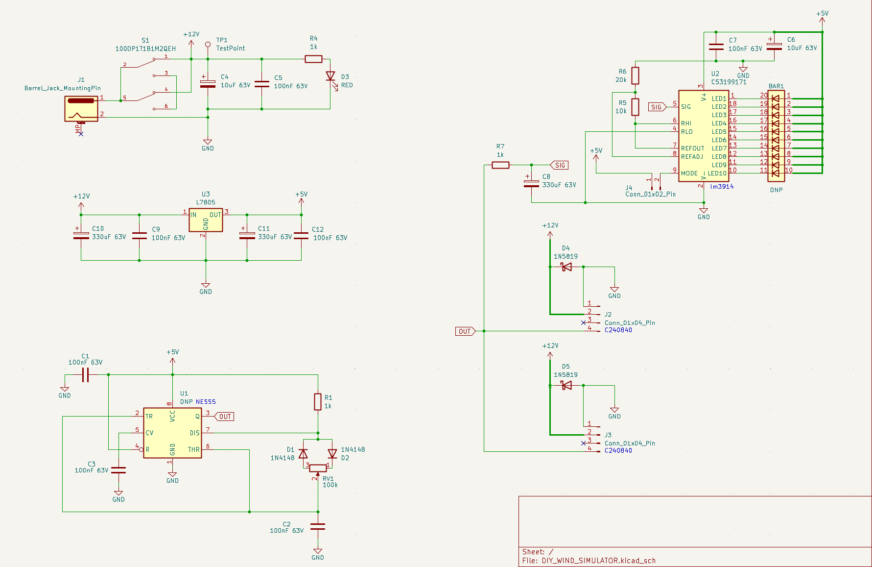This screenshot has width=872, height=567.
Task: Click the BAR1 LED bar graph symbol
Action: (x=776, y=136)
